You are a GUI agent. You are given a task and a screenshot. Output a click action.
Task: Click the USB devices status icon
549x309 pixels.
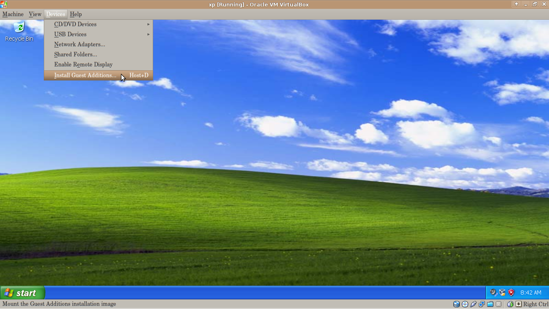coord(473,304)
